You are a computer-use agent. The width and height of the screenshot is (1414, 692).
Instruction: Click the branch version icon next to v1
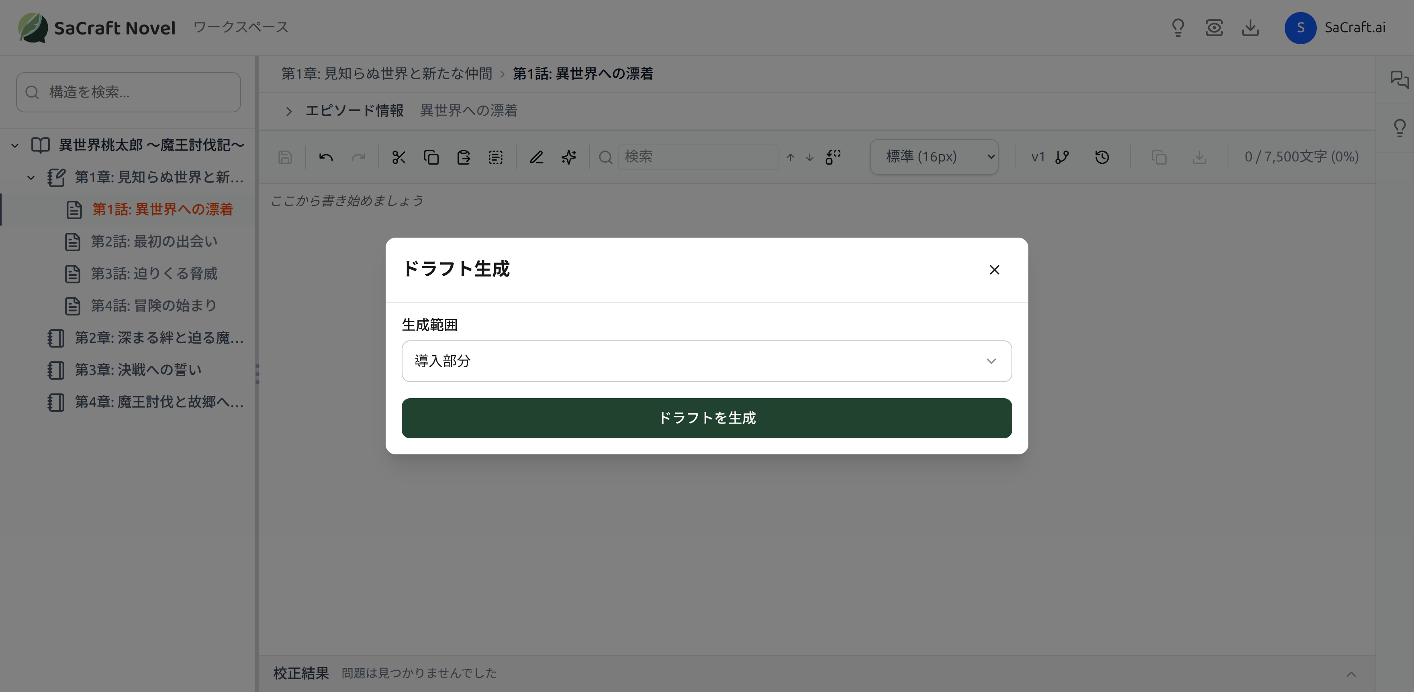(x=1062, y=157)
